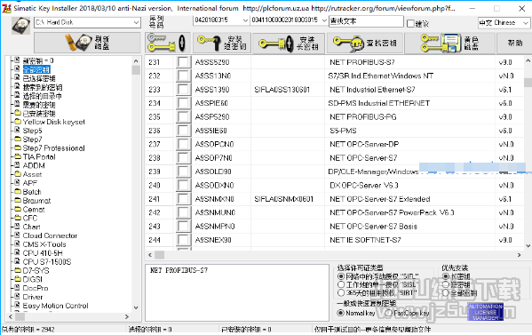532x335 pixels.
Task: Tick the checkbox for row 244 A9SNEX90
Action: pos(183,240)
